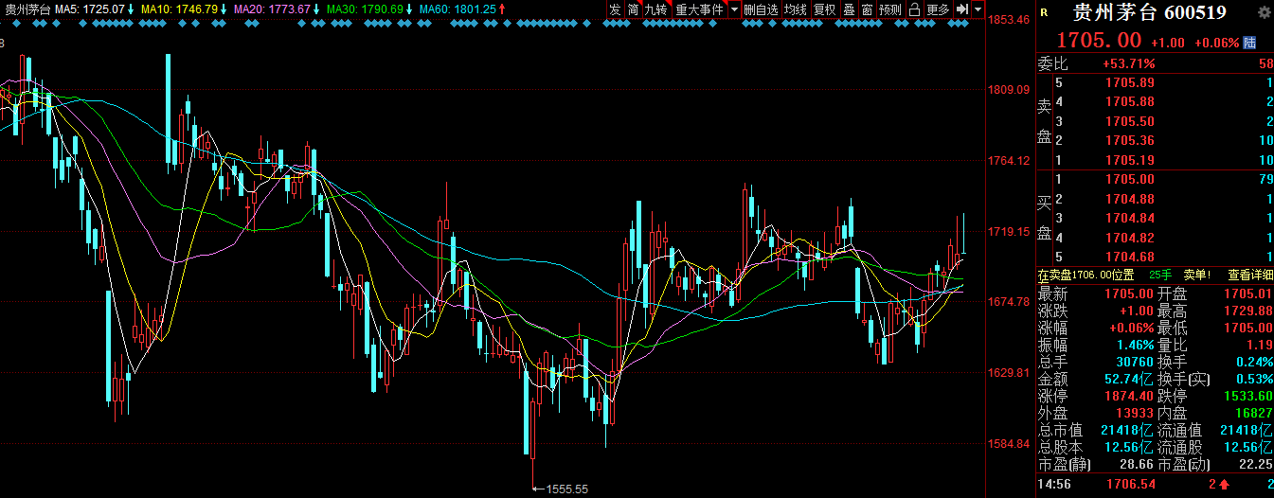This screenshot has width=1274, height=498.
Task: Click the 委比 +53.71% value
Action: (x=1129, y=63)
